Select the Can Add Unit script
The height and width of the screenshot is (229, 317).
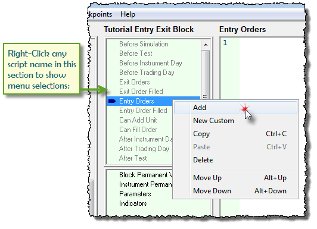[138, 120]
